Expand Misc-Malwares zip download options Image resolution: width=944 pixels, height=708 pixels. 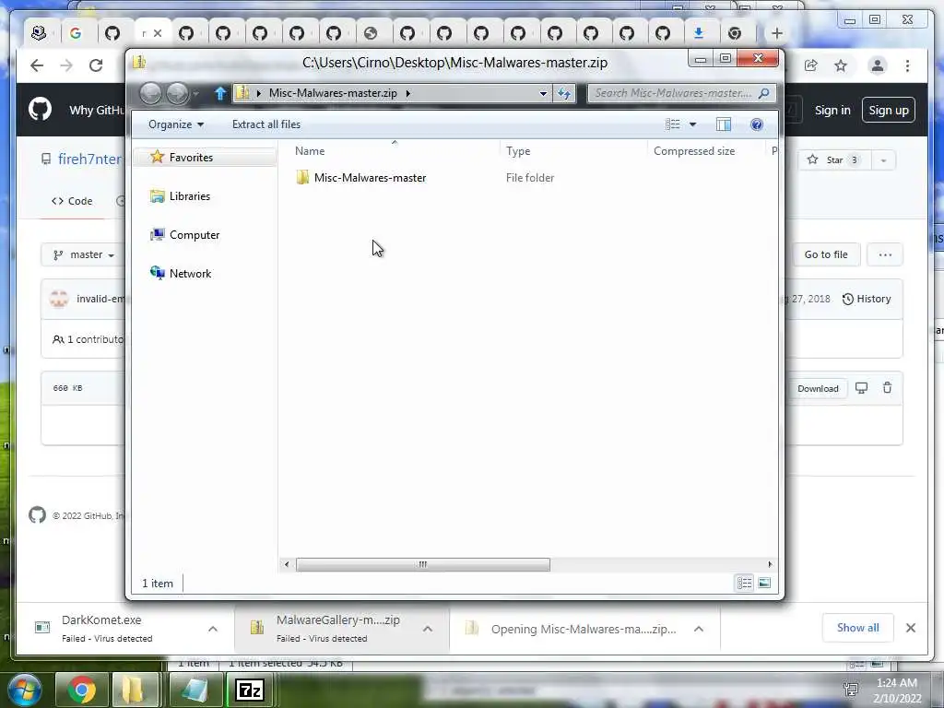tap(699, 629)
